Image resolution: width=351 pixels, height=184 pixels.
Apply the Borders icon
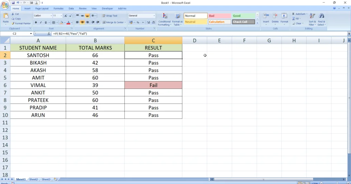(53, 22)
